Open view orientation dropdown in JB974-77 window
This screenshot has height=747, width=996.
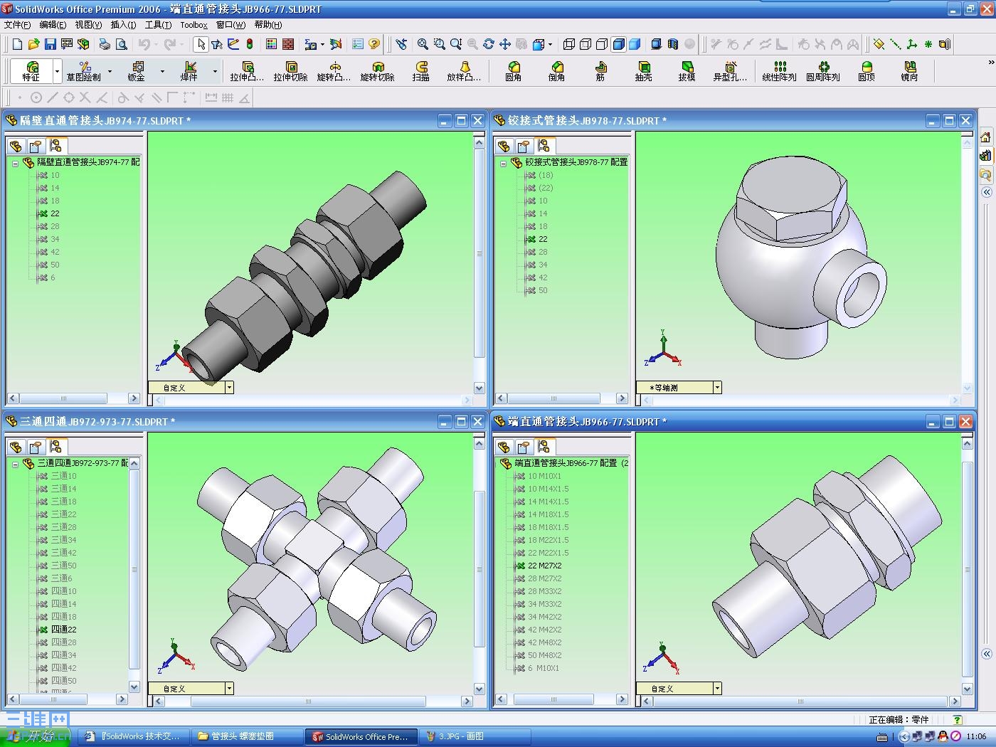tap(229, 388)
